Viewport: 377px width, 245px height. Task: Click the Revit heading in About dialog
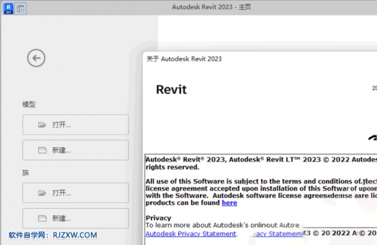(x=171, y=90)
